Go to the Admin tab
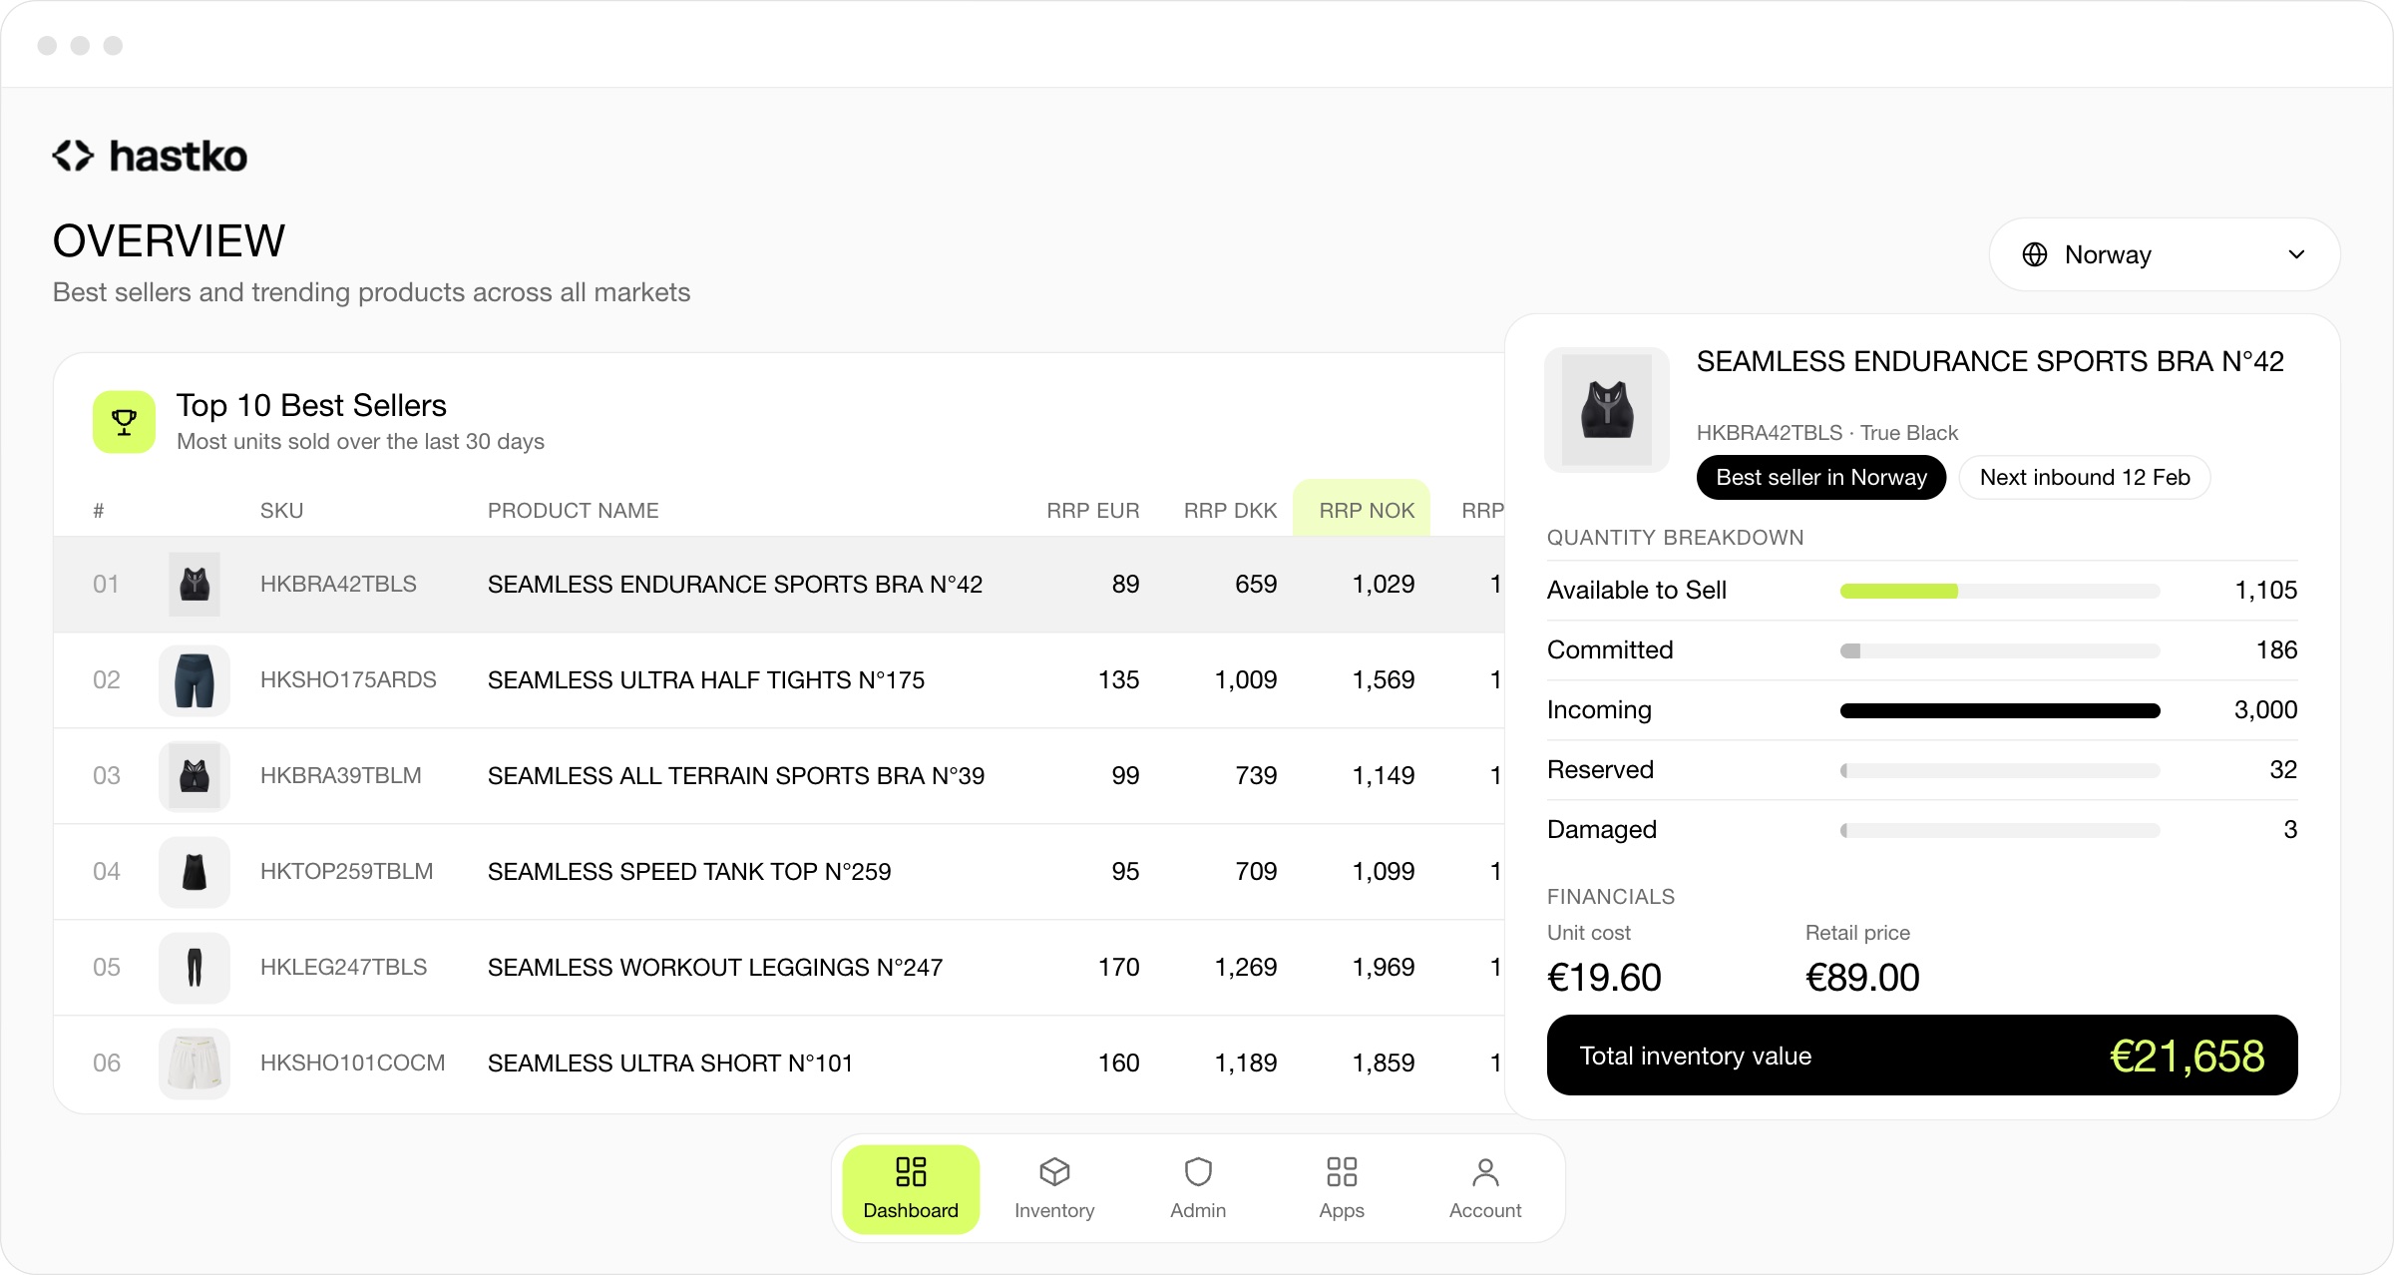Screen dimensions: 2394x1275 tap(1198, 1188)
